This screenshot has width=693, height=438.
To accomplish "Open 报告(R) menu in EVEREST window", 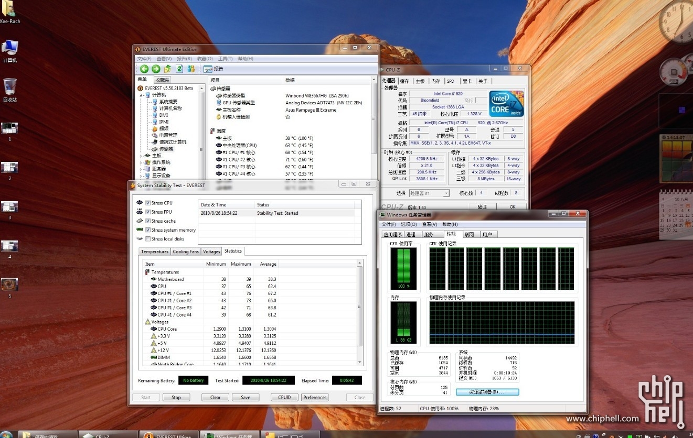I will pyautogui.click(x=184, y=59).
